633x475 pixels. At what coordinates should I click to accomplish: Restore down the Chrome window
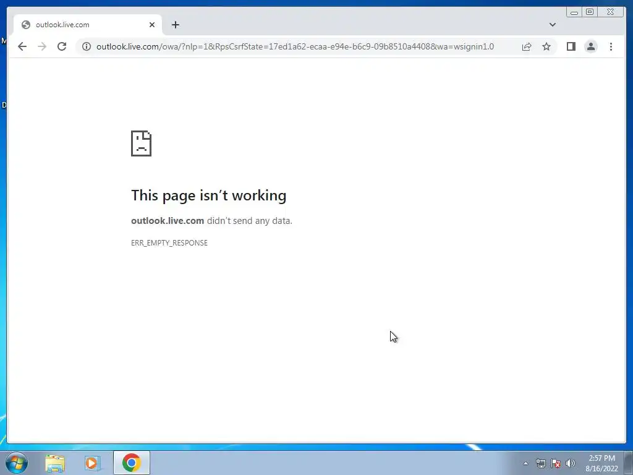pos(589,12)
